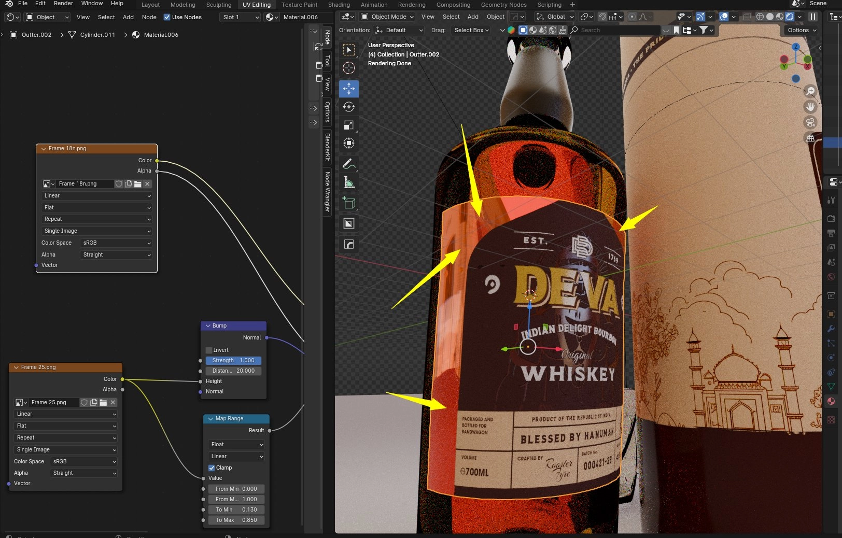Open Global transform orientation dropdown
Image resolution: width=842 pixels, height=538 pixels.
[x=555, y=17]
